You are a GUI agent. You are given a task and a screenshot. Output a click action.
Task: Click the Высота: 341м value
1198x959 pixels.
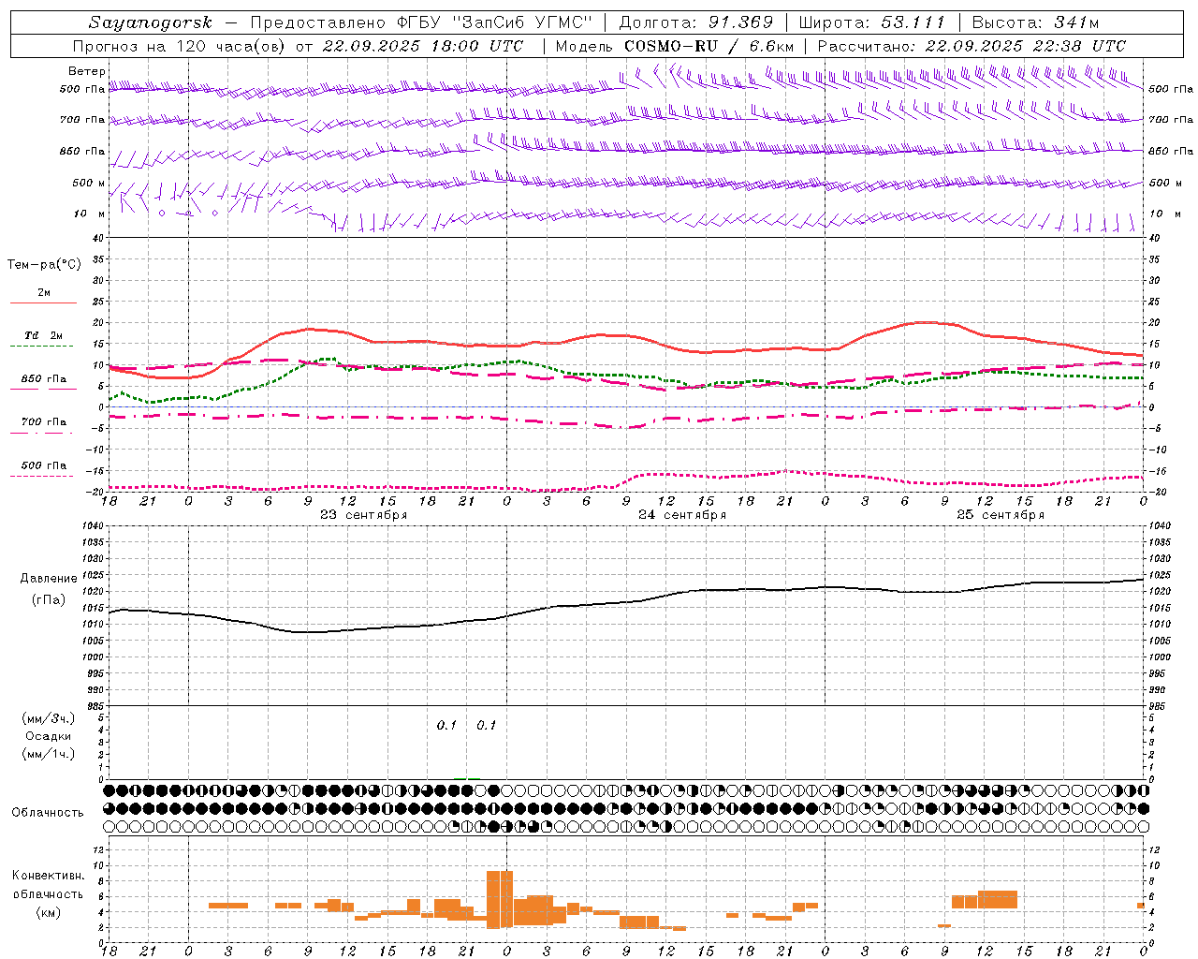(1035, 22)
